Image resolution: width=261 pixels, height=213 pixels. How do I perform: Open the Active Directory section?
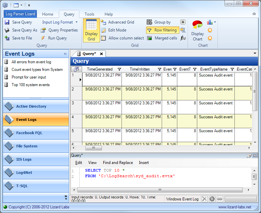(x=36, y=106)
